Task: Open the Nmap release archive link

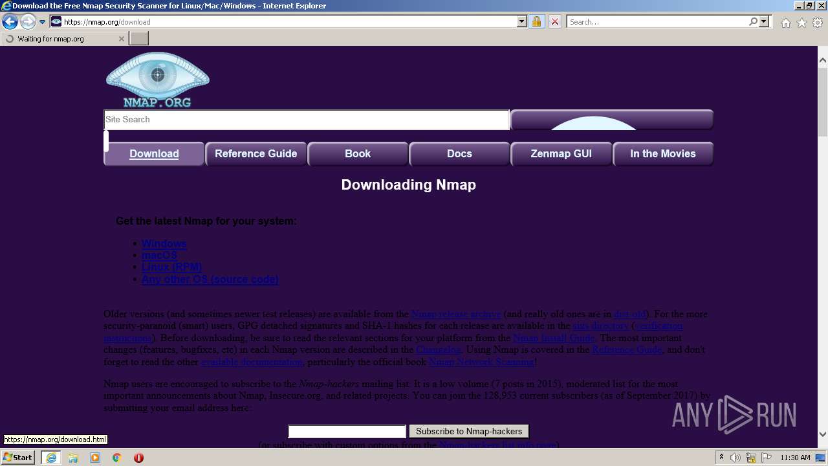Action: (456, 315)
